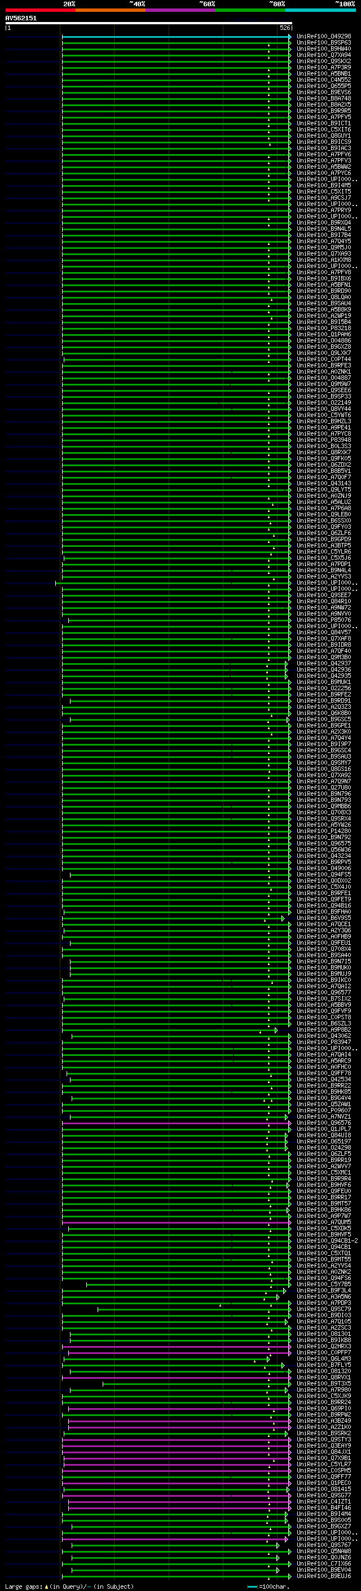Select the label UniRef100_Q708X3
The image size is (361, 1591).
pyautogui.click(x=324, y=812)
